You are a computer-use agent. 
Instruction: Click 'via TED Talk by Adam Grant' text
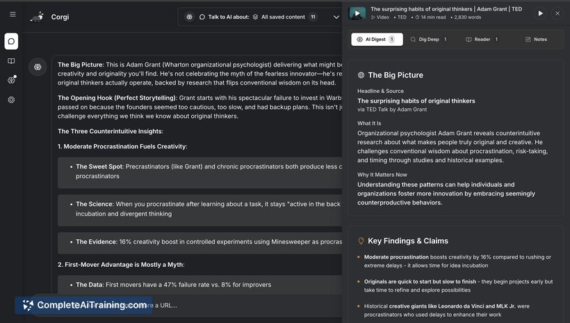tap(392, 110)
